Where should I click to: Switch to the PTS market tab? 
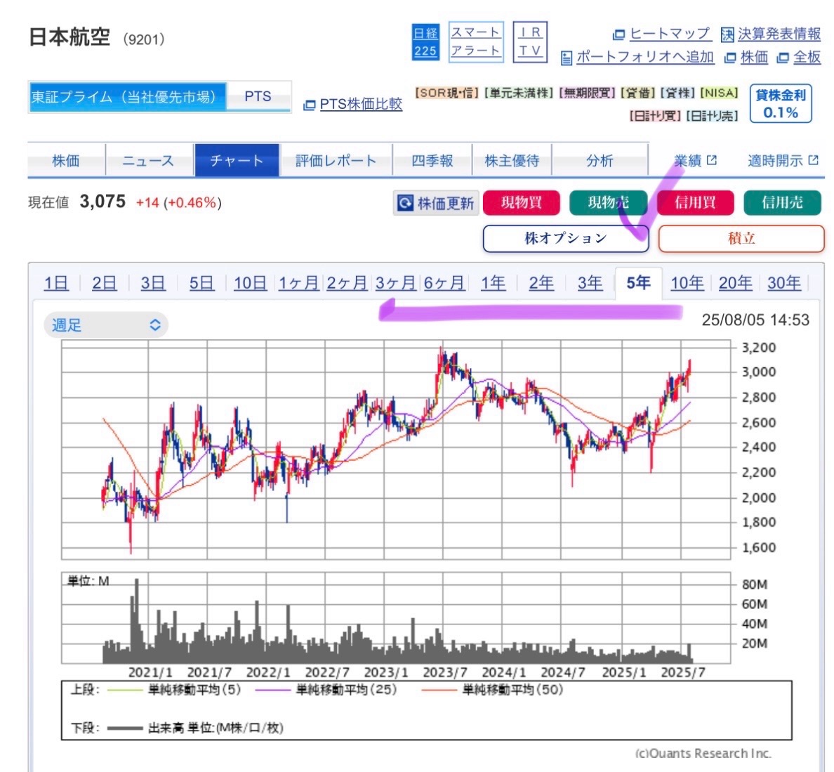(x=258, y=97)
